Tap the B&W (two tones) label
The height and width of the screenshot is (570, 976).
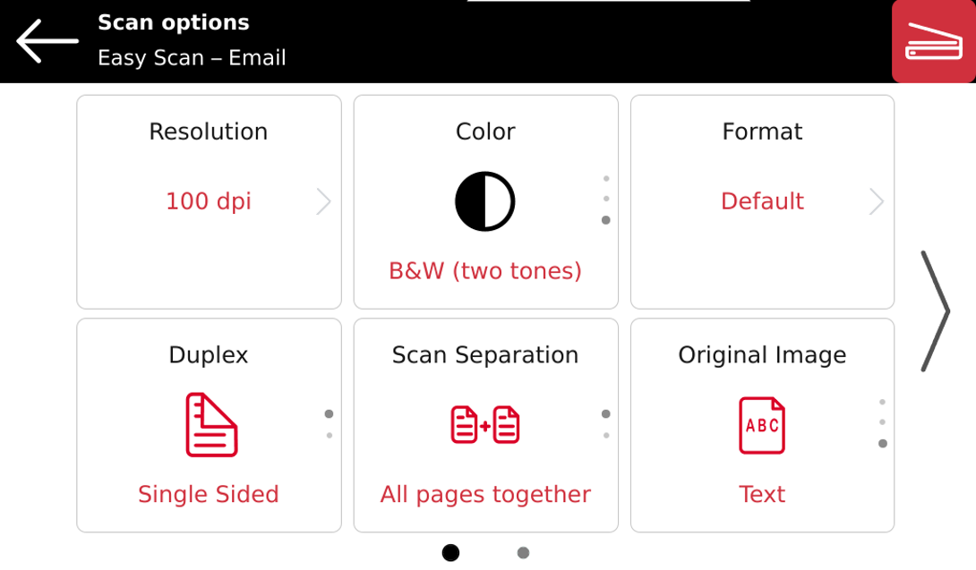coord(485,271)
